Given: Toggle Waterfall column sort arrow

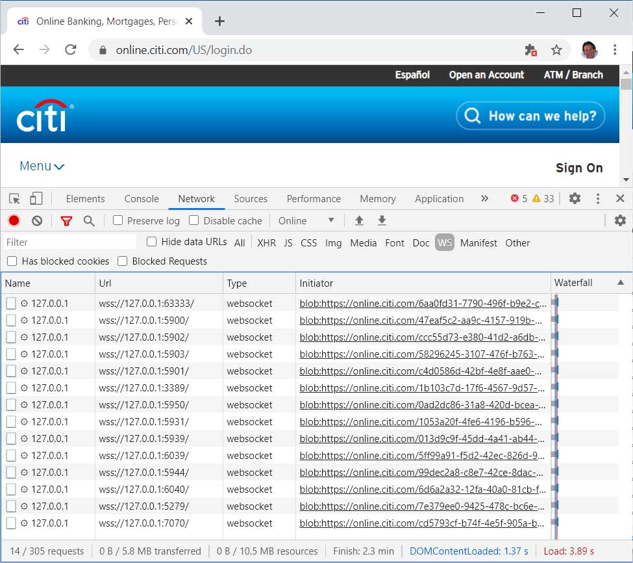Looking at the screenshot, I should 621,283.
